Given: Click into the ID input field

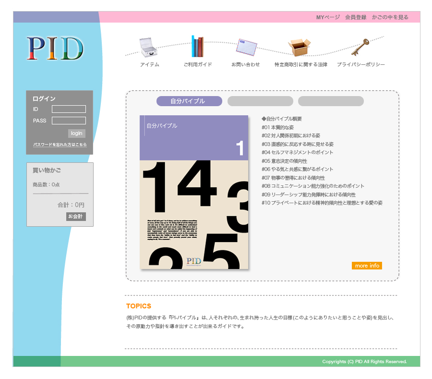Looking at the screenshot, I should point(69,109).
